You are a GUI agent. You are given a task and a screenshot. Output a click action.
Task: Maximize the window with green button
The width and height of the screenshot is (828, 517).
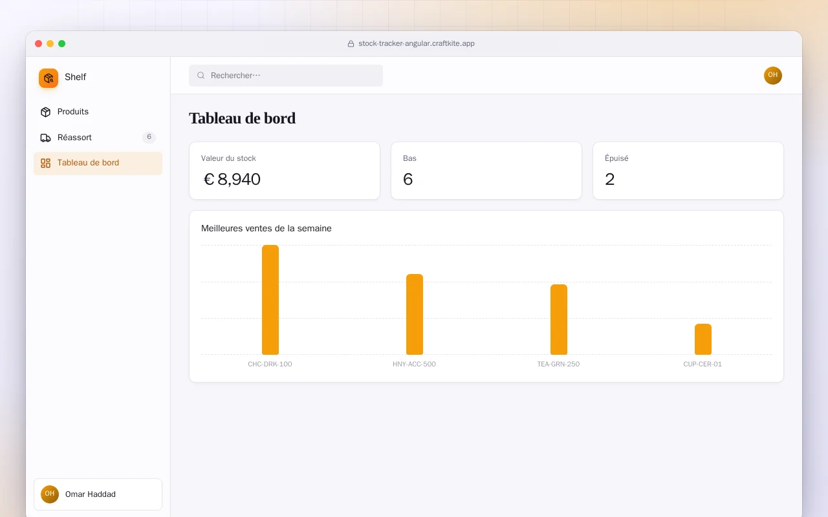(x=62, y=44)
